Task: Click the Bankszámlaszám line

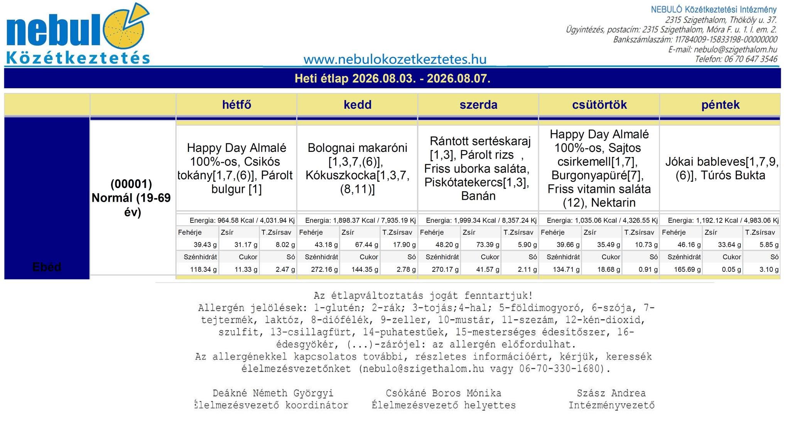Action: pos(695,39)
